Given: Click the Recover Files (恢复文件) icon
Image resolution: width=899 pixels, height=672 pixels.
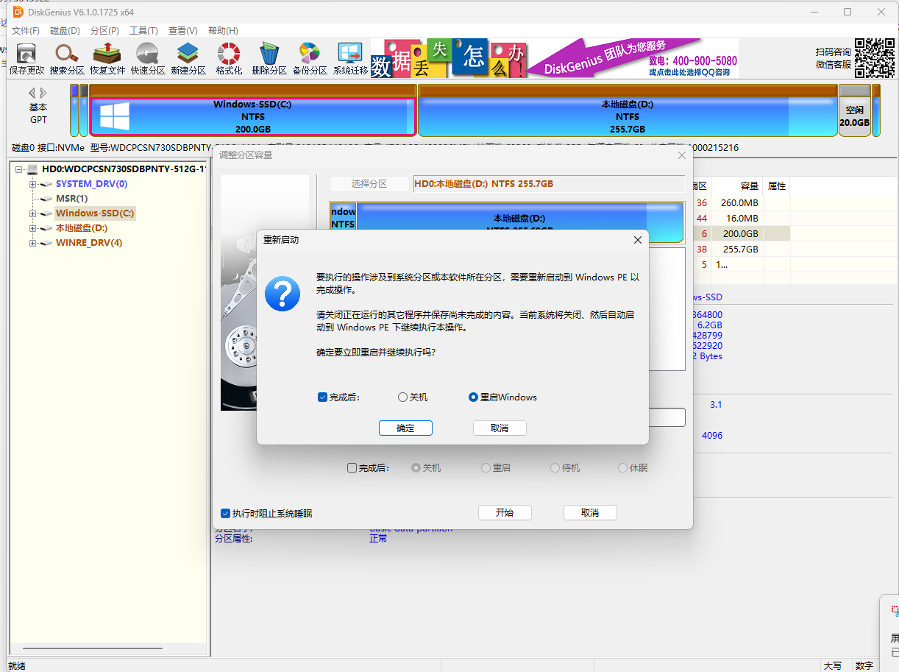Looking at the screenshot, I should tap(107, 59).
